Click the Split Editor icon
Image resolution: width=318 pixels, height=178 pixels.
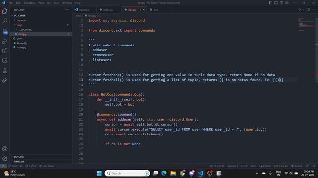[308, 10]
